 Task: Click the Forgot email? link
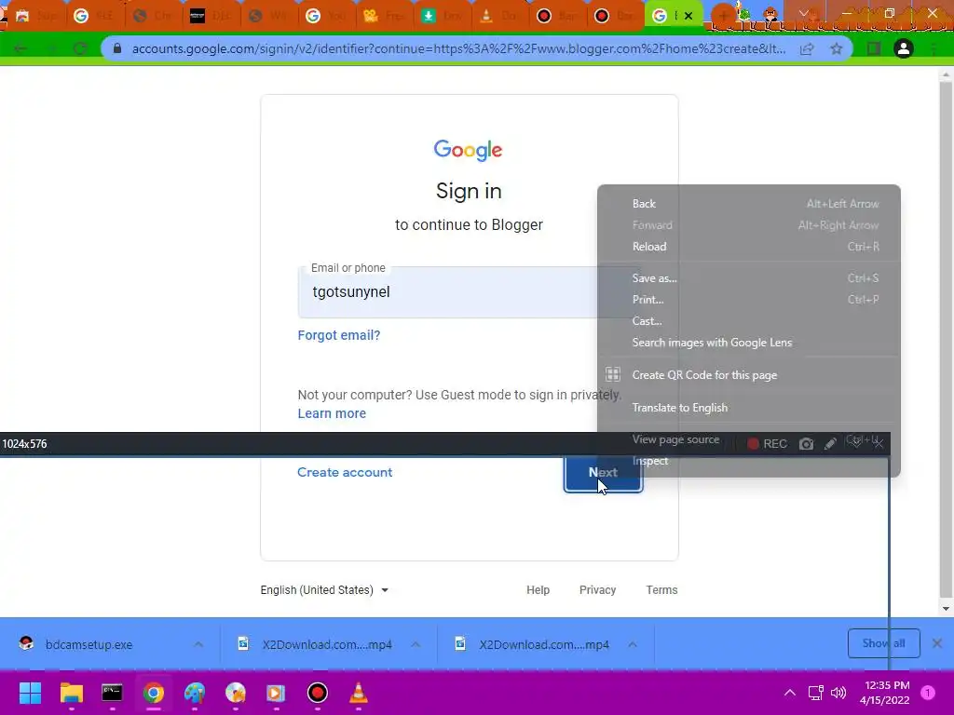[339, 335]
